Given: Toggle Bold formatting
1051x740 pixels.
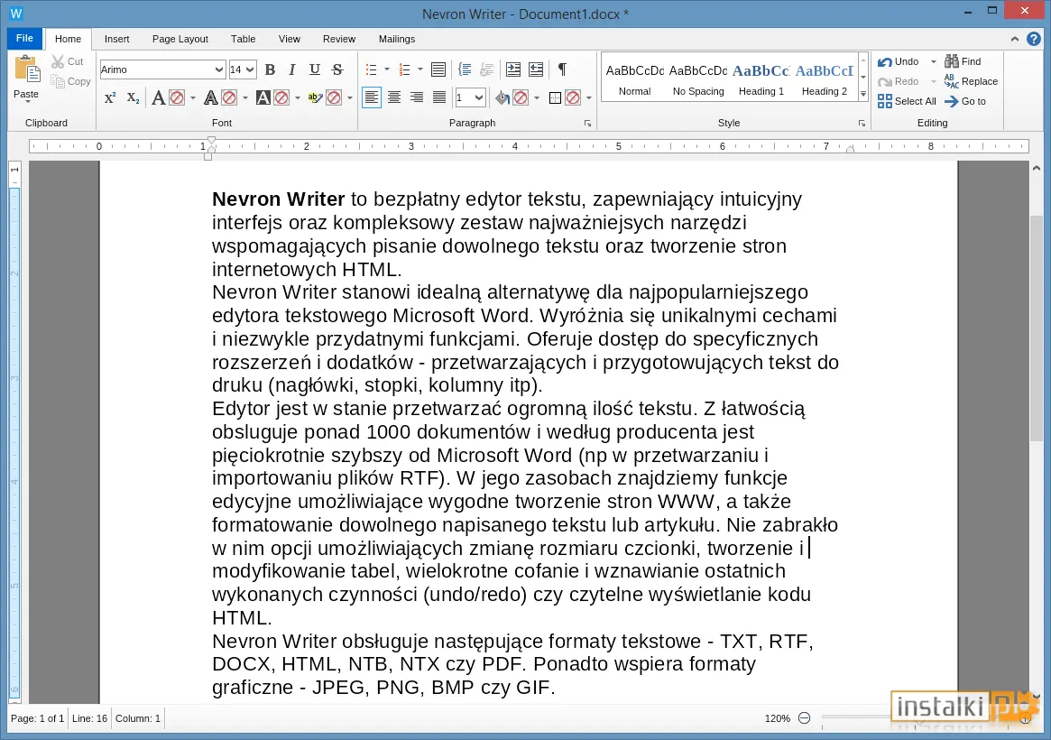Looking at the screenshot, I should 270,69.
